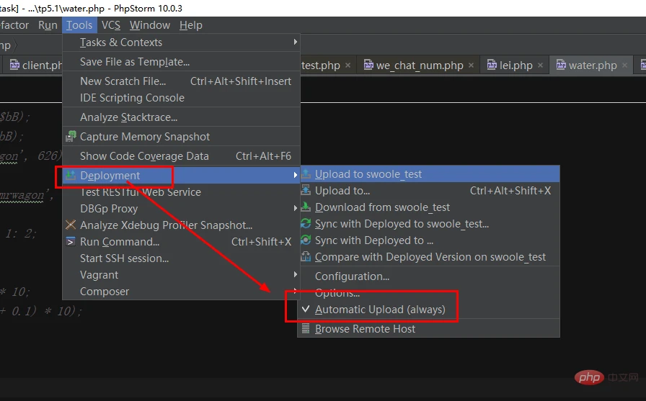Switch to the we_chat_num.php tab

pos(420,66)
